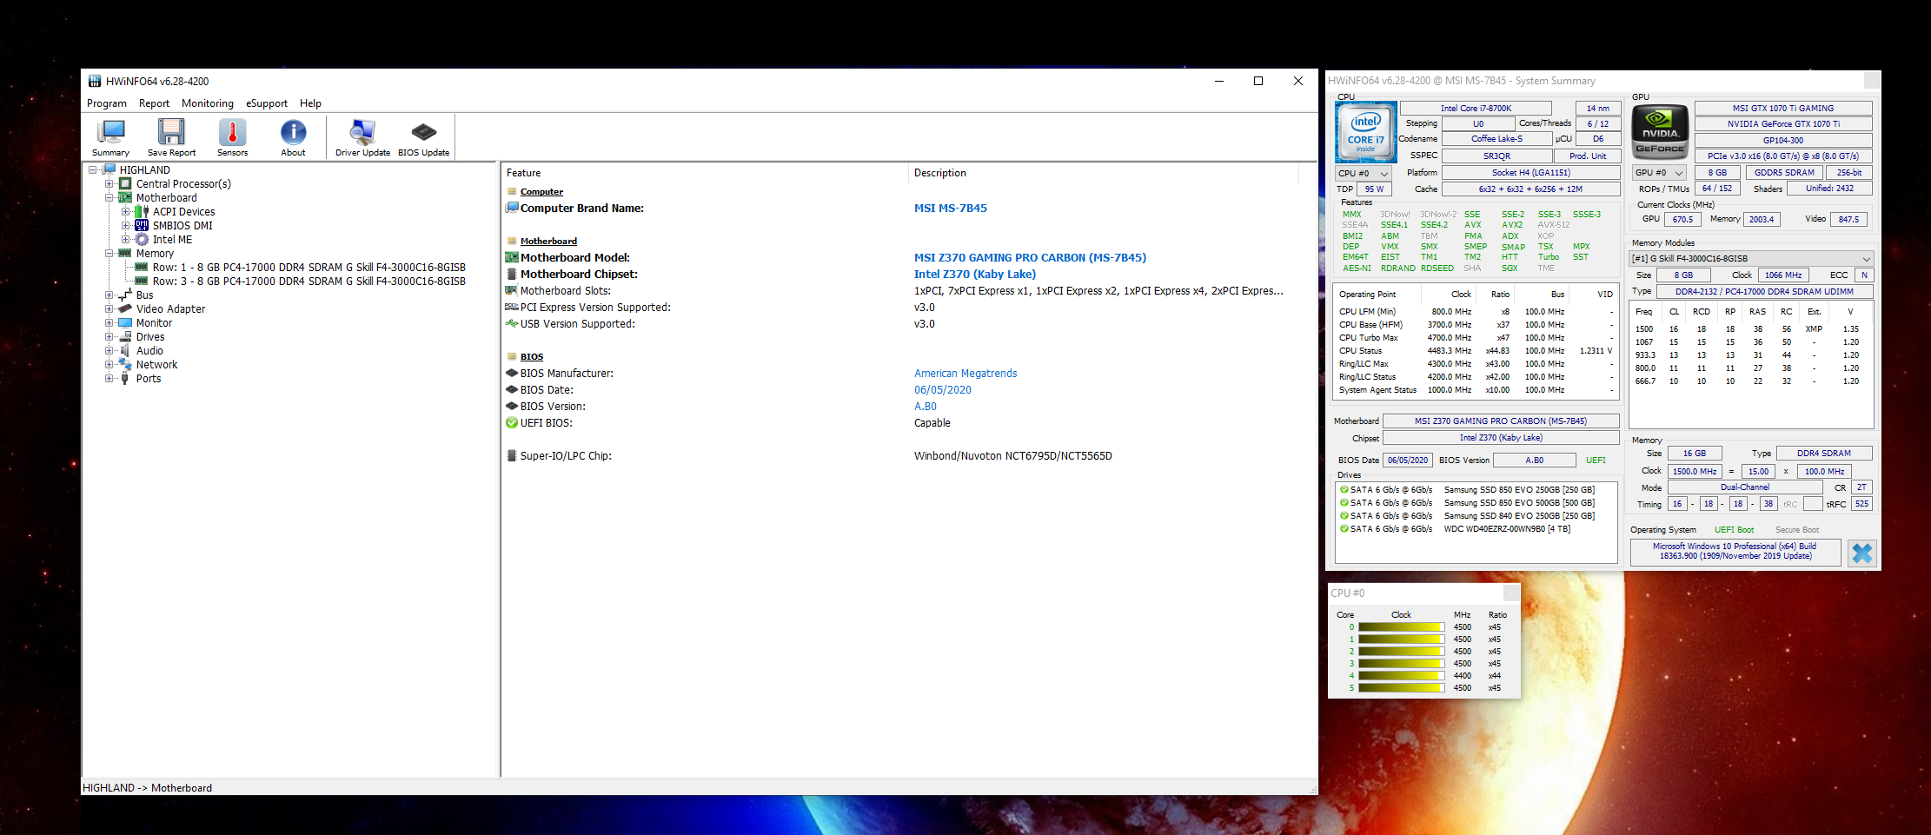Expand the Video Adapter node

[x=109, y=308]
